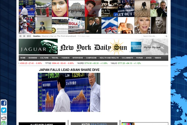This screenshot has height=125, width=187.
Task: Open the Ebola billboard thumbnail
Action: [77, 25]
